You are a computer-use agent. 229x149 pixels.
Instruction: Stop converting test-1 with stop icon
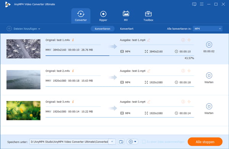tap(209, 45)
